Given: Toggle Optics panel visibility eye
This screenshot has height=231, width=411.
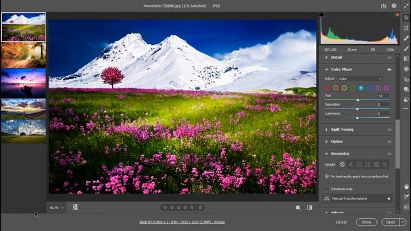Looking at the screenshot, I should click(x=389, y=142).
